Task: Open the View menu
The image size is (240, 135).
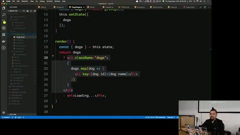Action: pos(32,1)
